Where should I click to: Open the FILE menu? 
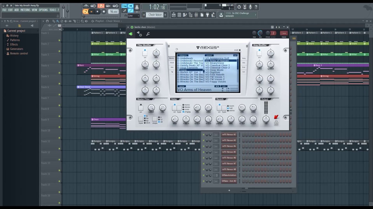click(x=4, y=10)
